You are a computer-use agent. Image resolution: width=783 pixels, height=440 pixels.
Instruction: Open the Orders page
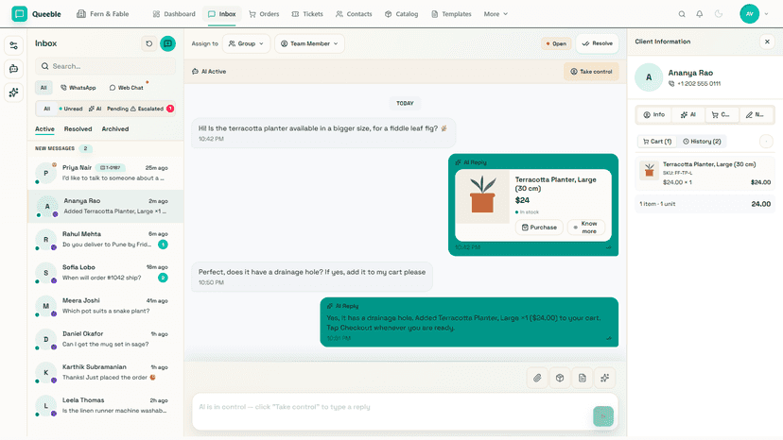coord(264,14)
